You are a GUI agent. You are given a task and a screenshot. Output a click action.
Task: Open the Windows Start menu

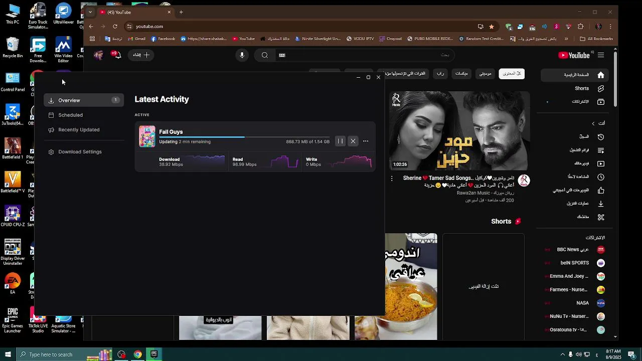[x=8, y=354]
